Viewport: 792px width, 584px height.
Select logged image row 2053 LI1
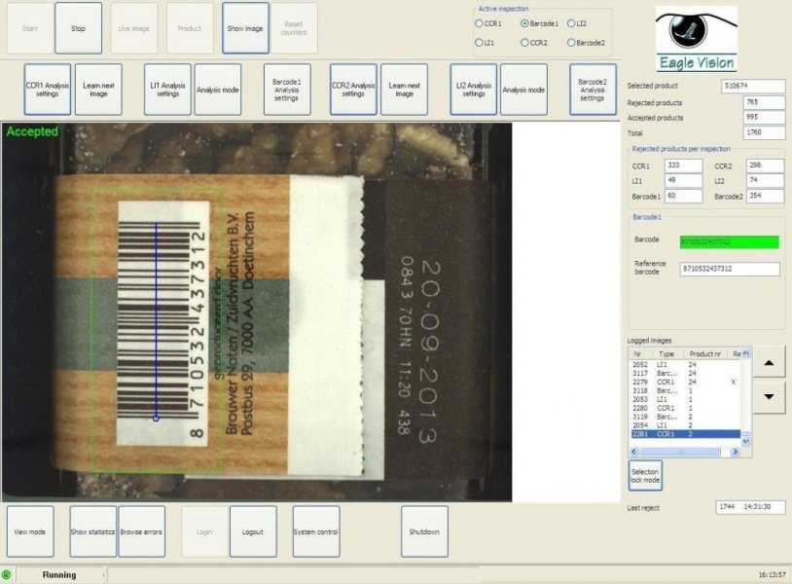[x=685, y=399]
